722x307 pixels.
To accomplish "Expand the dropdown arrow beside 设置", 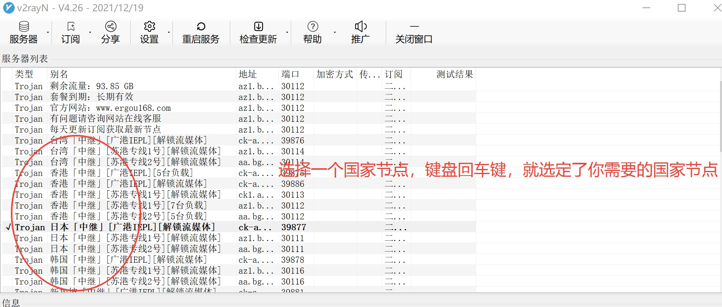I will click(169, 33).
